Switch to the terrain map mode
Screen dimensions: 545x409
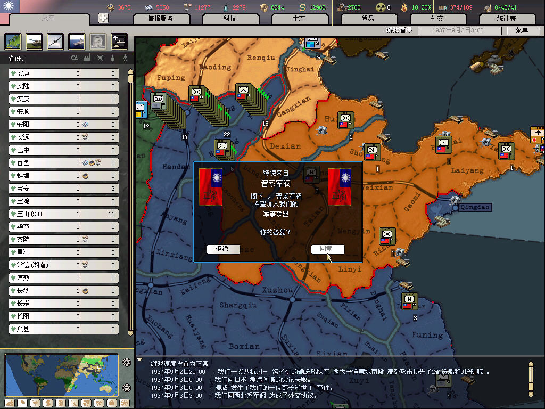tap(11, 403)
